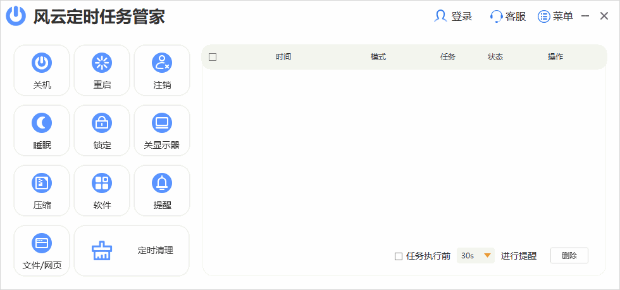Open the 菜单 menu
Viewport: 620px width, 290px height.
tap(555, 16)
